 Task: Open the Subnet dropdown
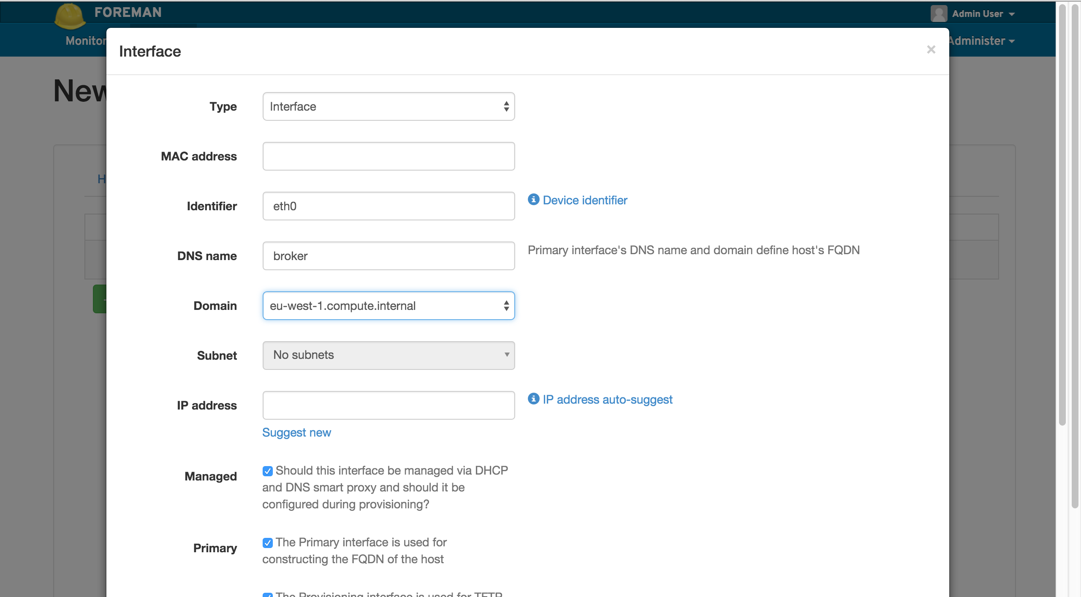(388, 355)
